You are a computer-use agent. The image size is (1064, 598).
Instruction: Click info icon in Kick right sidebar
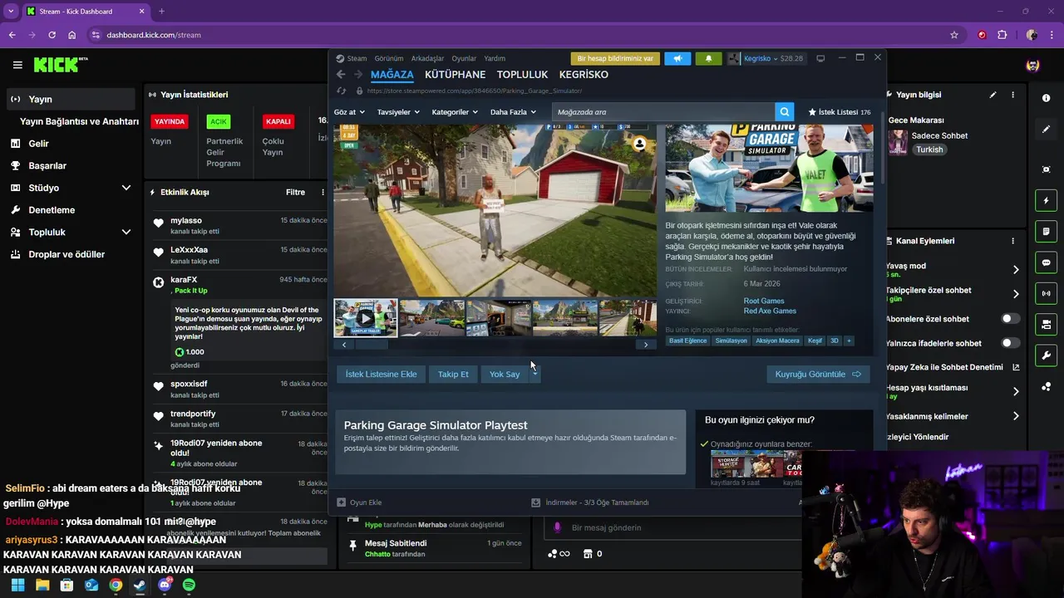point(1046,98)
